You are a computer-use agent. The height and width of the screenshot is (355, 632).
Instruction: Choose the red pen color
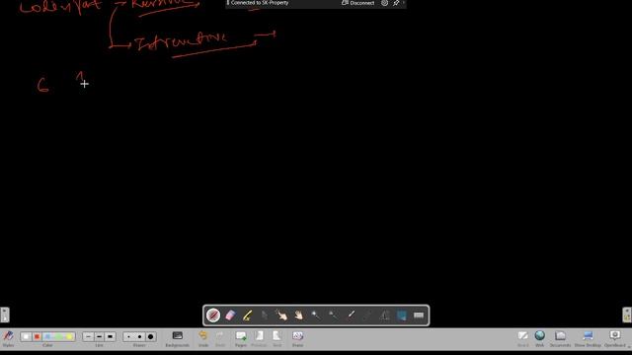click(37, 336)
